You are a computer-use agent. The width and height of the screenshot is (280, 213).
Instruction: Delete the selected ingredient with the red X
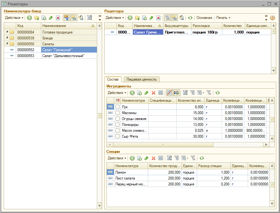(153, 93)
